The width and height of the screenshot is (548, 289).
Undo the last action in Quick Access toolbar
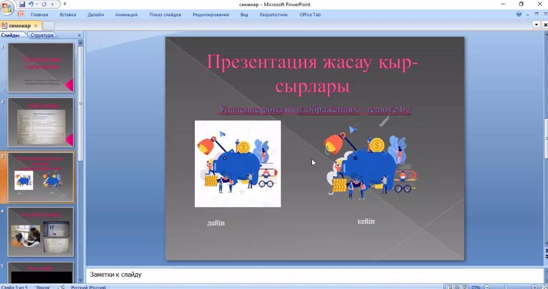pyautogui.click(x=31, y=4)
